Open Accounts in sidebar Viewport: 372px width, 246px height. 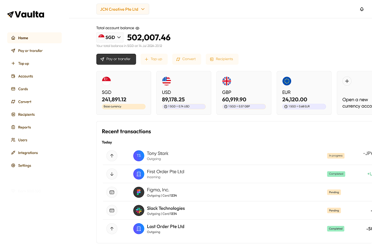click(x=35, y=76)
